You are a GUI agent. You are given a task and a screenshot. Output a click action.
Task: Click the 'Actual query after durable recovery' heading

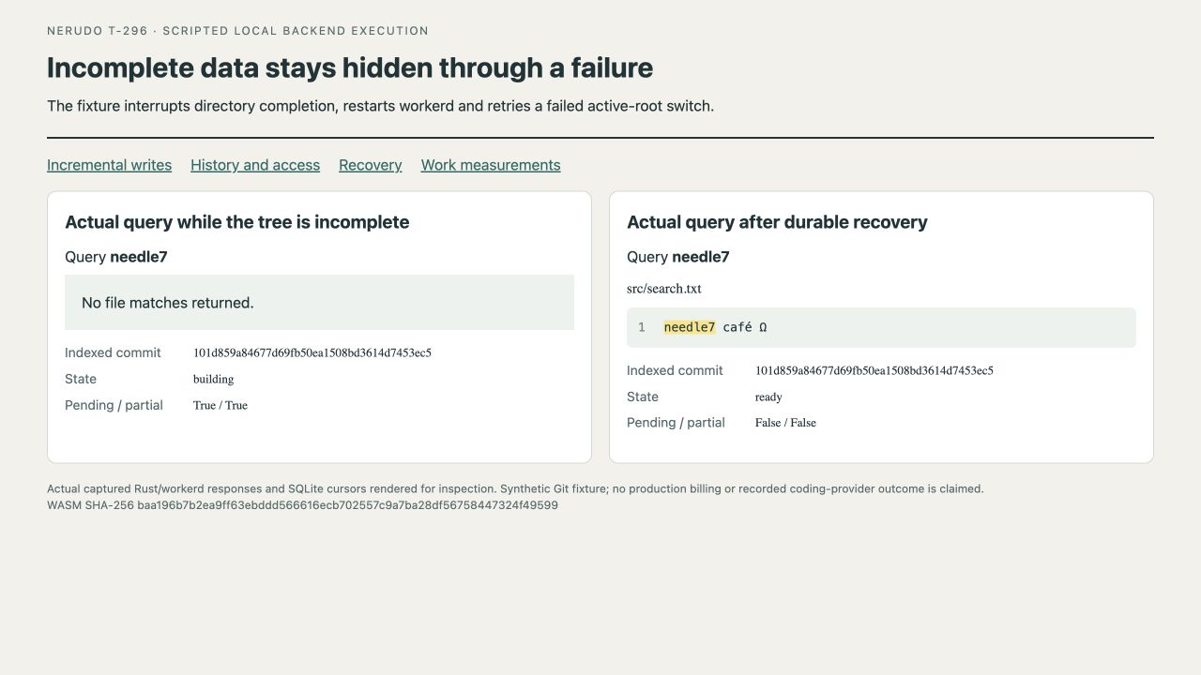coord(777,222)
